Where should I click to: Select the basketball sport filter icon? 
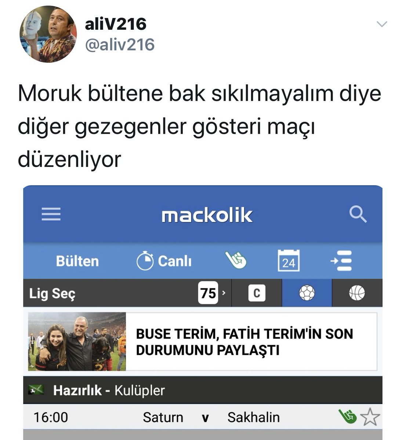357,293
